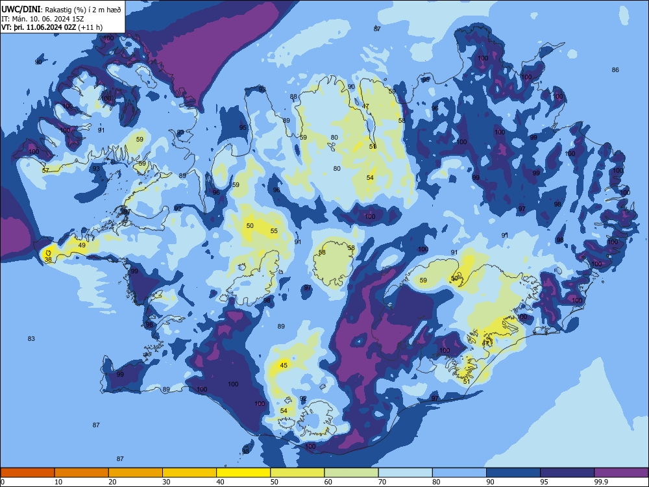Click the pale blue 70-80 legend swatch

(x=405, y=473)
